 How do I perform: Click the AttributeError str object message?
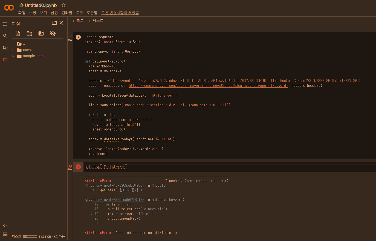click(132, 233)
